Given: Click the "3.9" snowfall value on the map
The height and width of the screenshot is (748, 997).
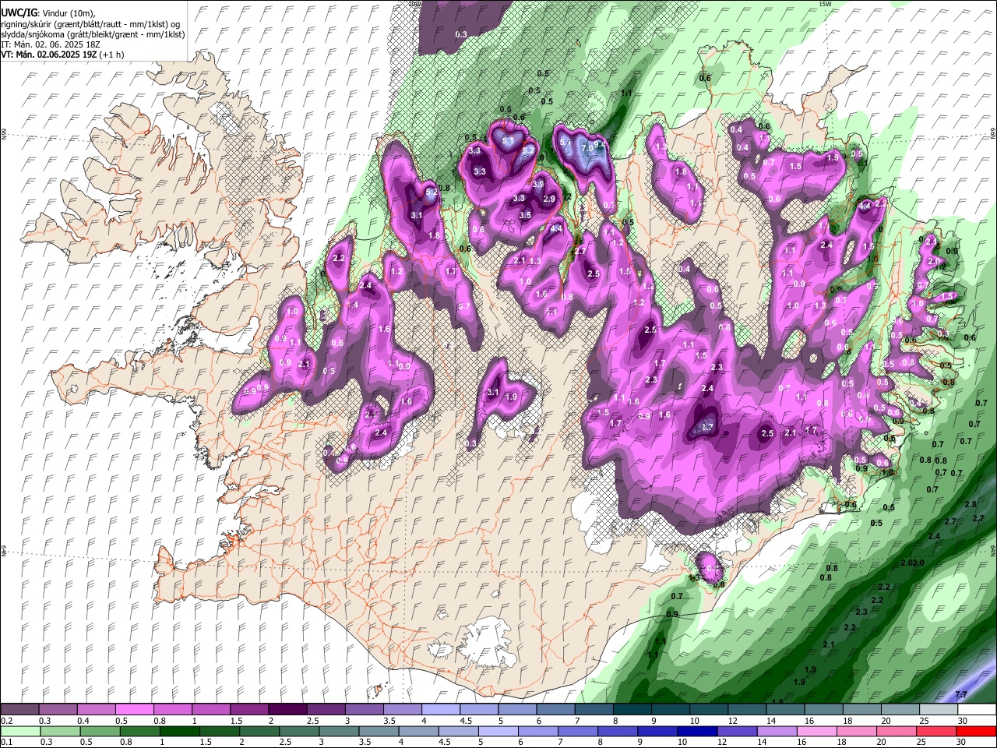Looking at the screenshot, I should [x=538, y=184].
